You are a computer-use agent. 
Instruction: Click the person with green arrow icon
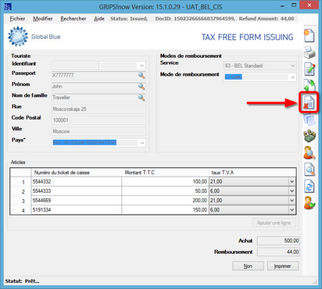pyautogui.click(x=309, y=203)
